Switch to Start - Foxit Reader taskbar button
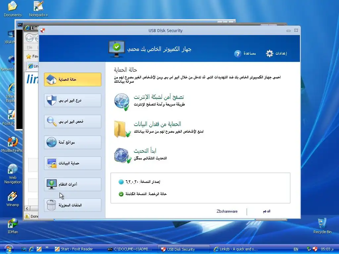This screenshot has width=339, height=254. (74, 249)
